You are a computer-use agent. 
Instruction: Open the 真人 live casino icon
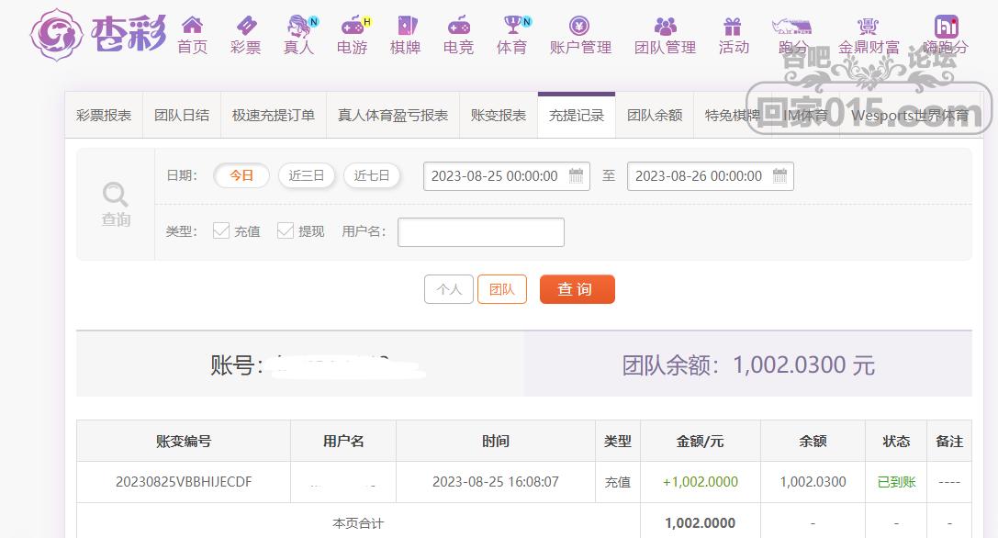pos(300,26)
